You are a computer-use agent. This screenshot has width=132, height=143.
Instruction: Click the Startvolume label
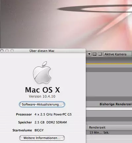coord(22,130)
